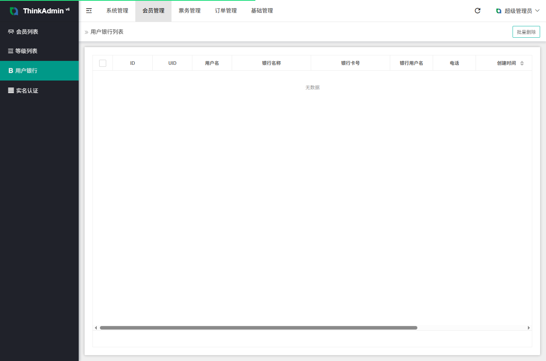Click the 银行名称 column header

pyautogui.click(x=271, y=63)
